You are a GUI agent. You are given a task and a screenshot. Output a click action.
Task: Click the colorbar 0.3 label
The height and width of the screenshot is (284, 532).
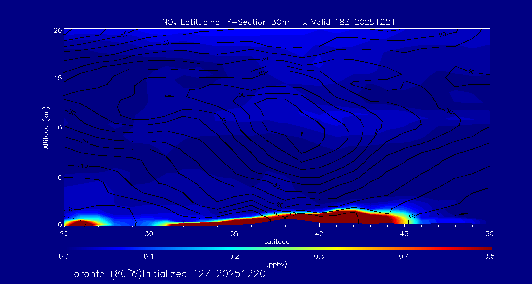click(319, 256)
